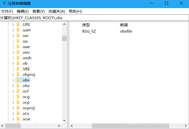
Task: Click the folder icon next to .vcg
Action: (x=18, y=97)
